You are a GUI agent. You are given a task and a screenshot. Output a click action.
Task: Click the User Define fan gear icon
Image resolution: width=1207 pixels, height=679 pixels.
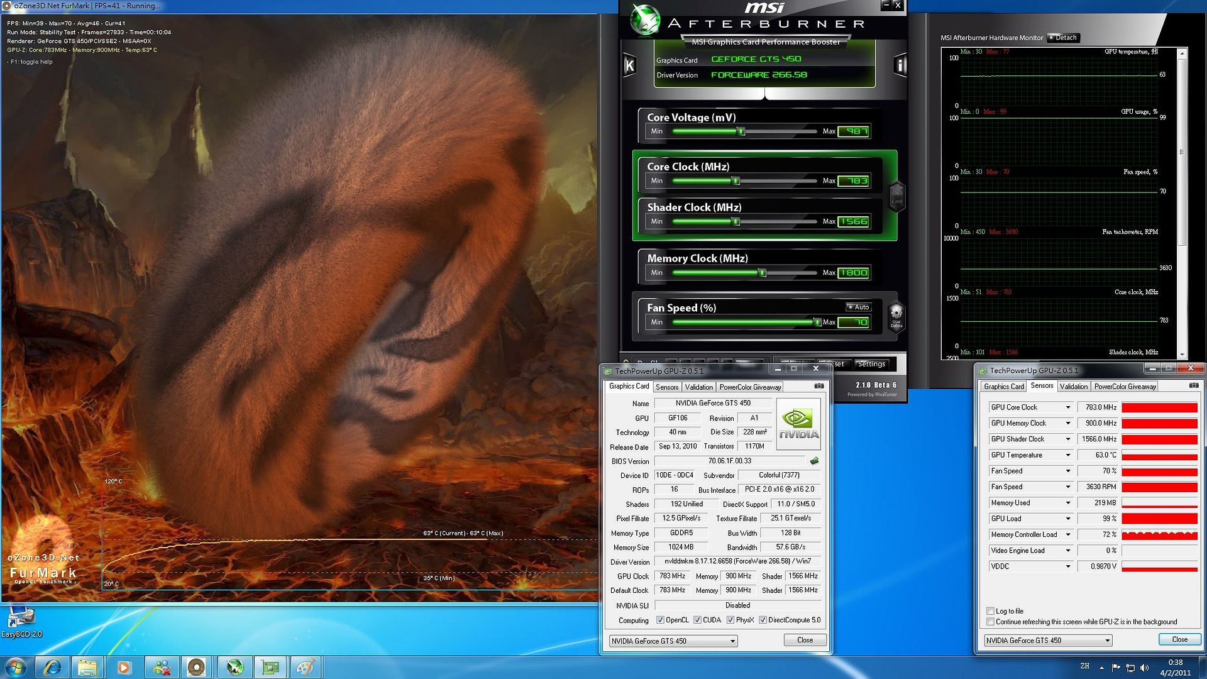(896, 316)
